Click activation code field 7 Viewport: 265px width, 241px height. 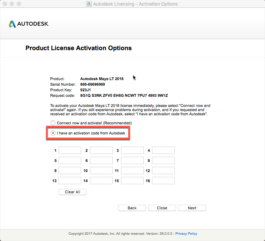pyautogui.click(x=132, y=160)
